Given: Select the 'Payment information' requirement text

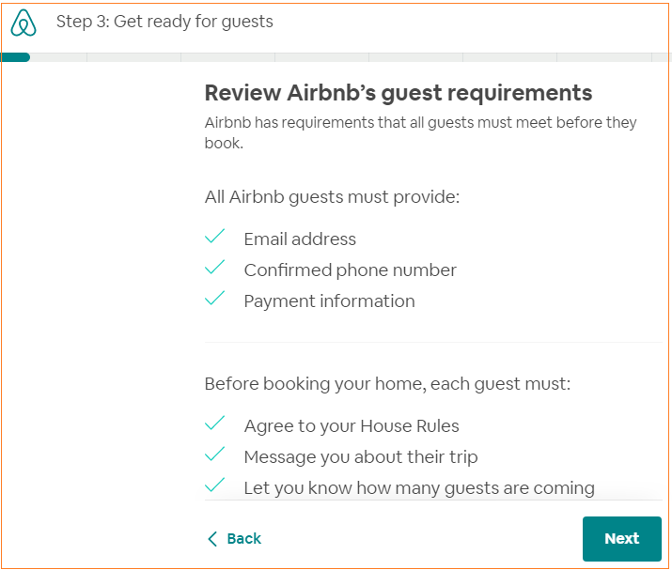Looking at the screenshot, I should (329, 301).
